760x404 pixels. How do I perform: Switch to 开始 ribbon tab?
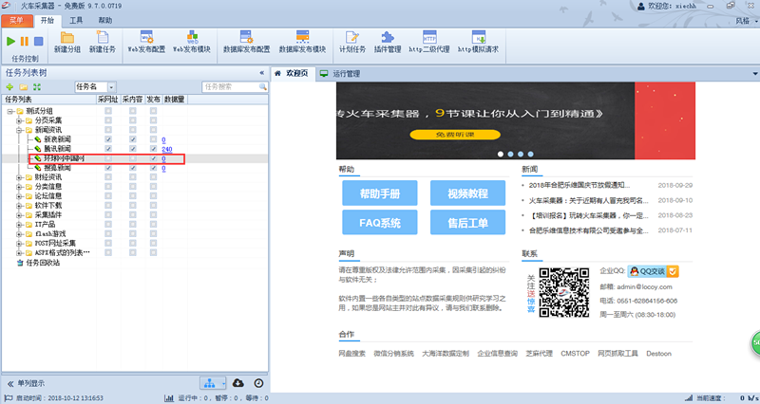click(47, 20)
